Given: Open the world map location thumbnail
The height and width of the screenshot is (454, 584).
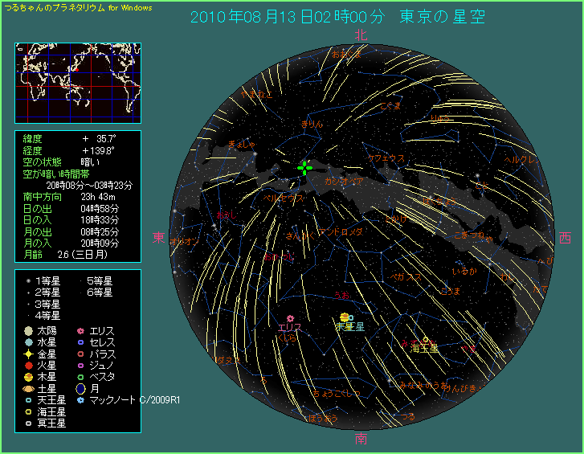Looking at the screenshot, I should tap(78, 81).
